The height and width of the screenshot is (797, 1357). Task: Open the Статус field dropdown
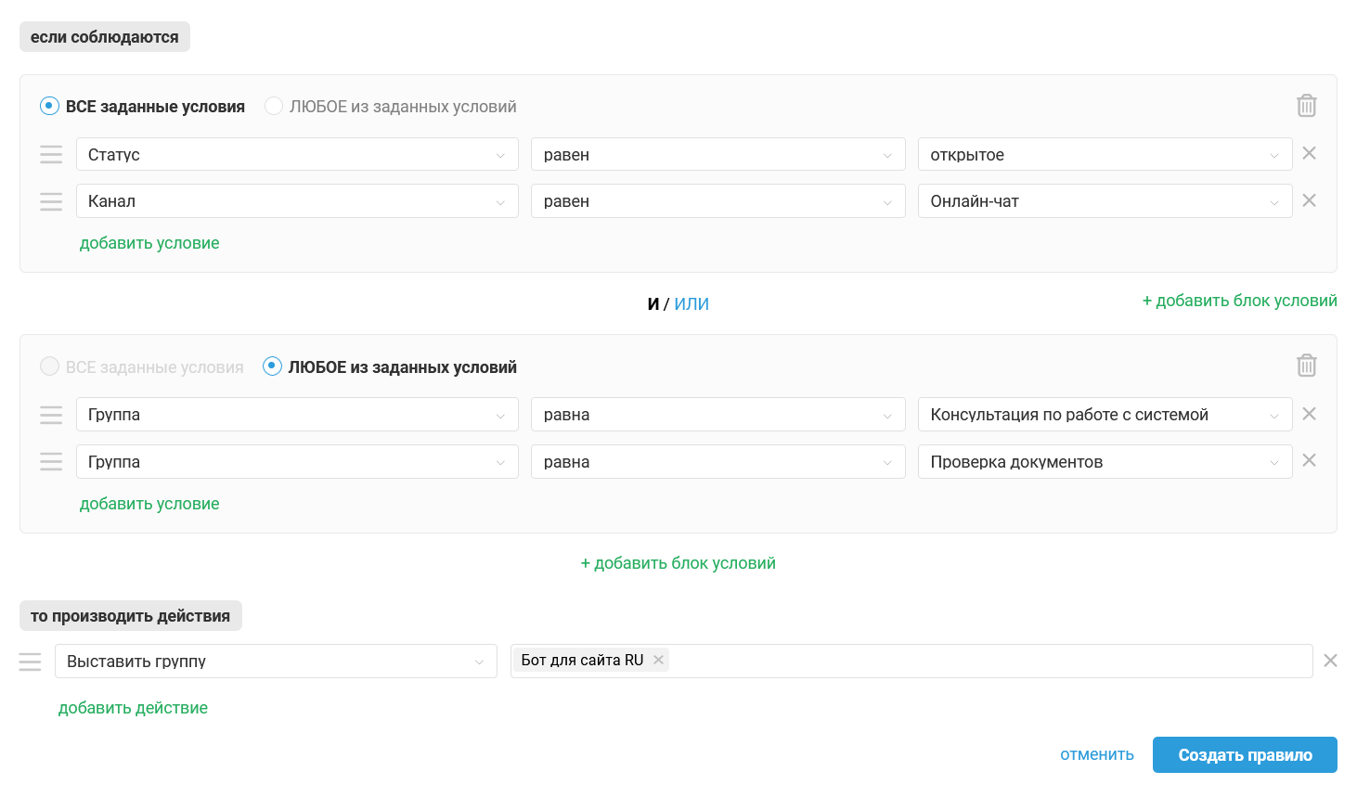297,154
